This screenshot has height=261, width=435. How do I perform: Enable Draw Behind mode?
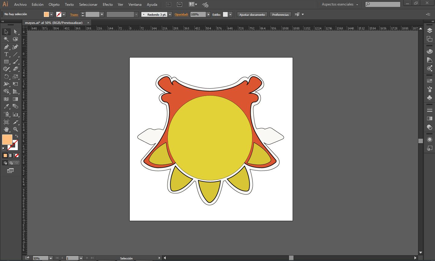(x=11, y=163)
